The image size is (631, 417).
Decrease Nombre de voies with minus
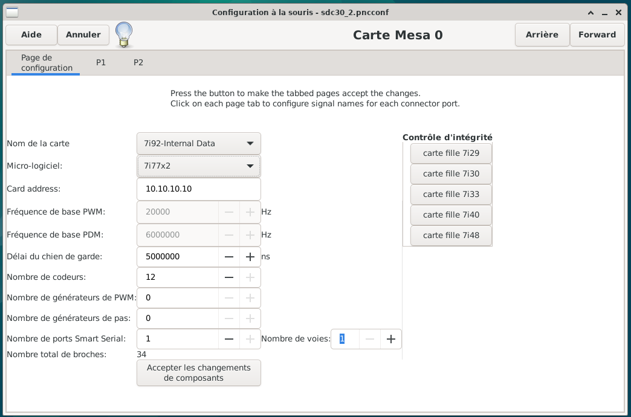pyautogui.click(x=370, y=339)
